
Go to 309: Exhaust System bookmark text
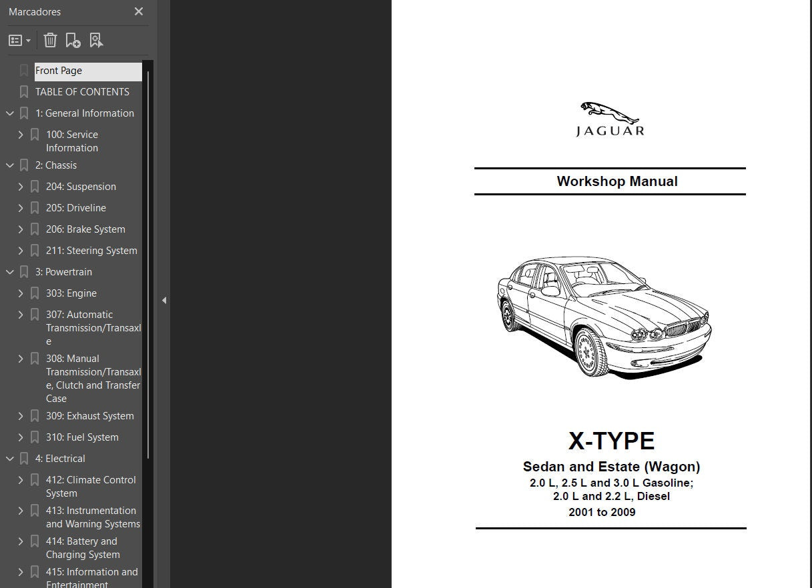tap(90, 416)
